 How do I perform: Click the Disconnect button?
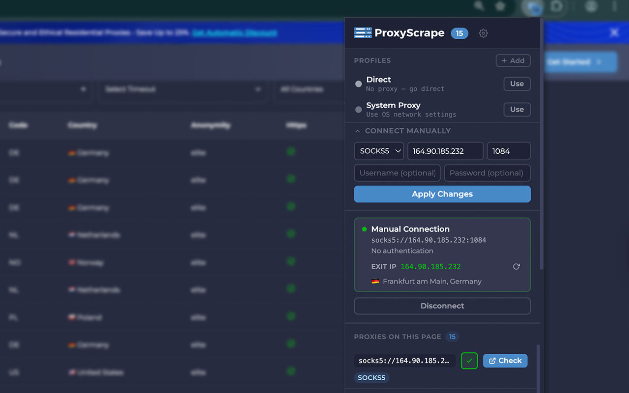442,306
